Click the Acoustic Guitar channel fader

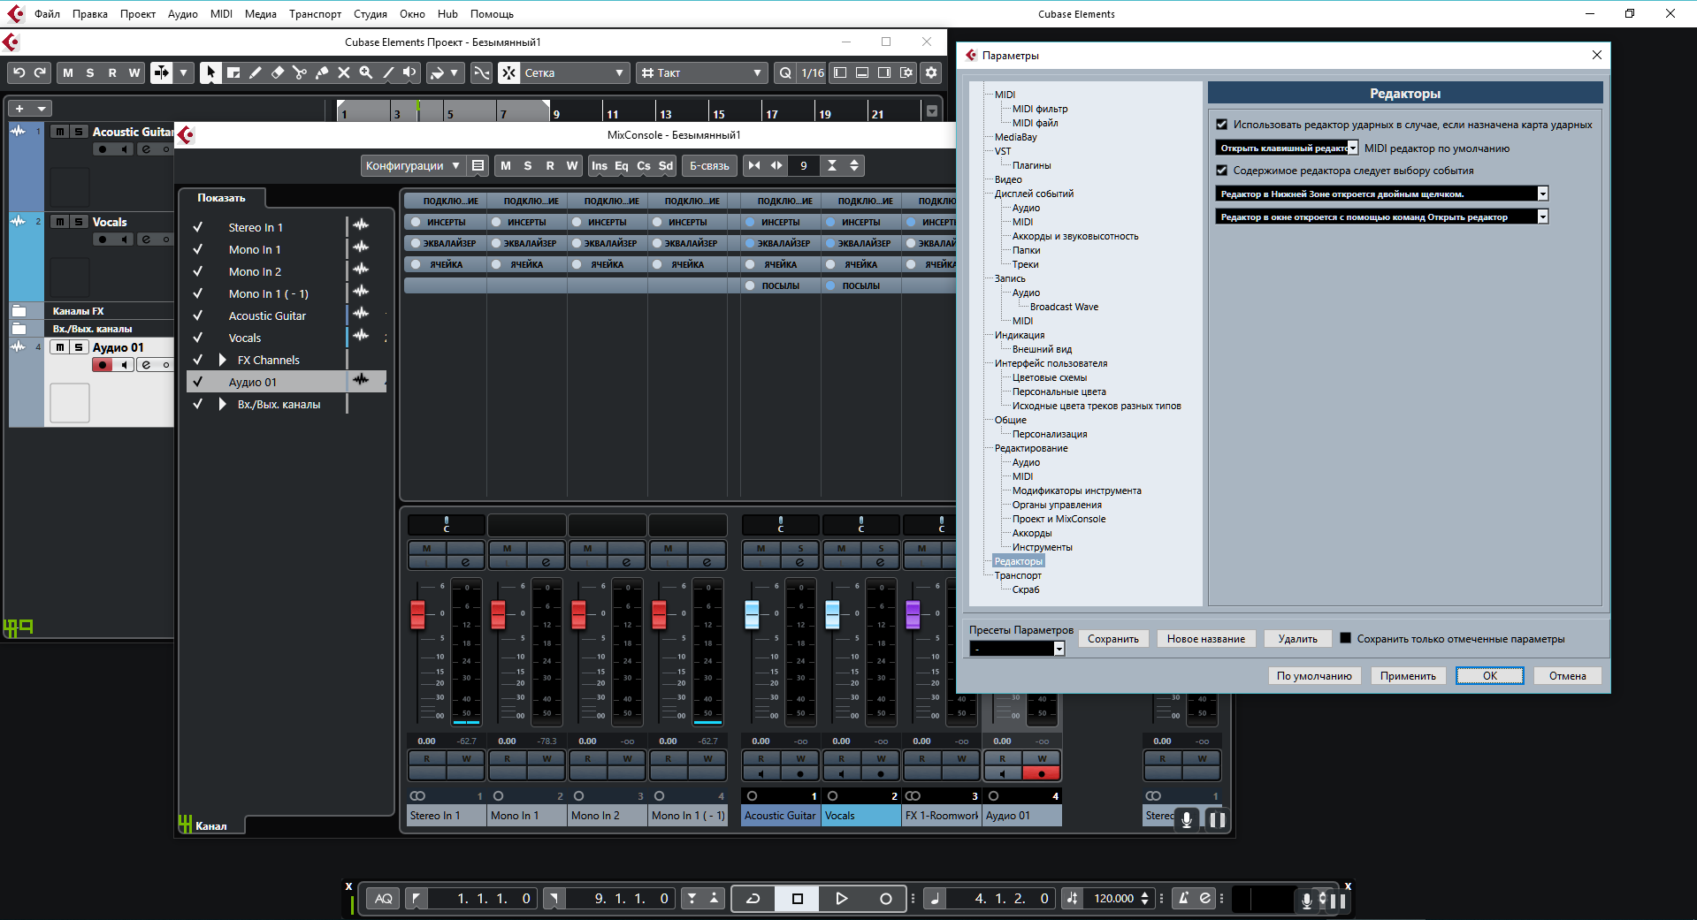pyautogui.click(x=753, y=614)
